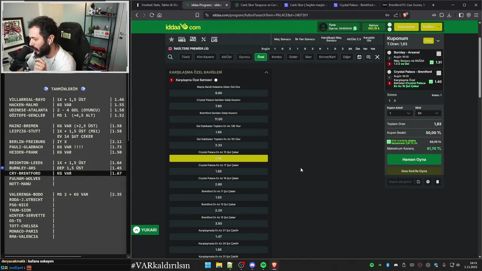Click the streamer webcam overlay
482x271 pixels.
[x=65, y=37]
